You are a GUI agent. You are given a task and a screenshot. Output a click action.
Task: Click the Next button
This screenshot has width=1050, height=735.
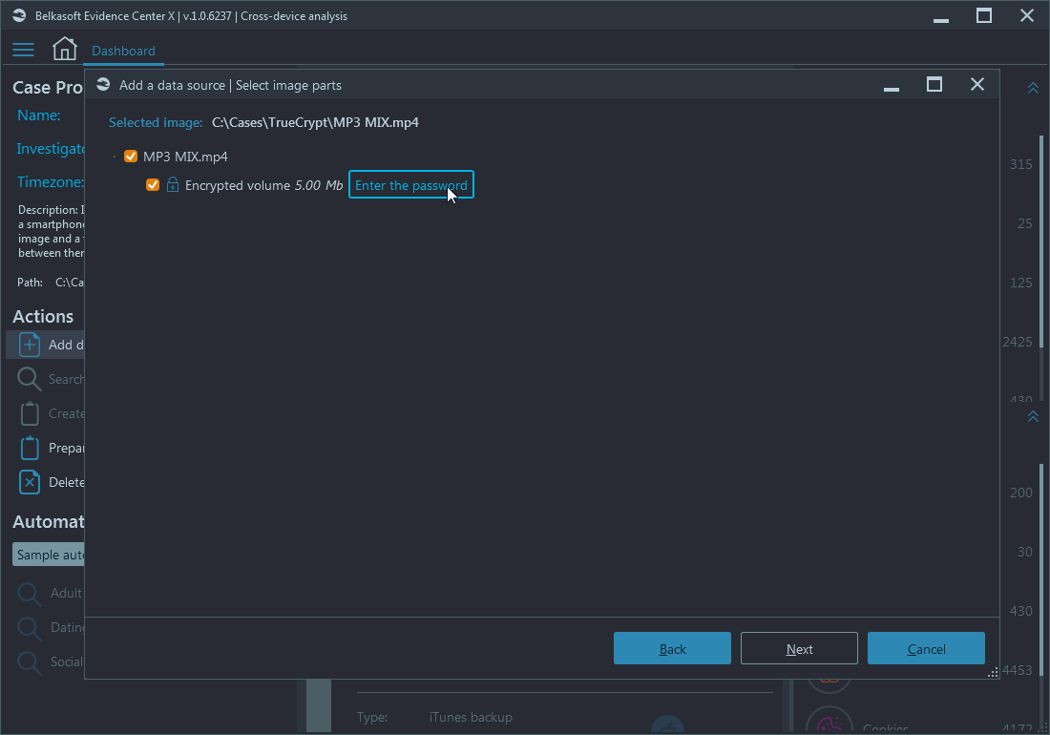coord(799,649)
